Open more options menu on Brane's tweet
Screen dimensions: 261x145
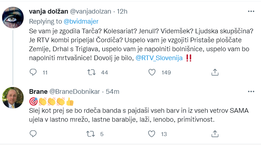[x=251, y=92]
